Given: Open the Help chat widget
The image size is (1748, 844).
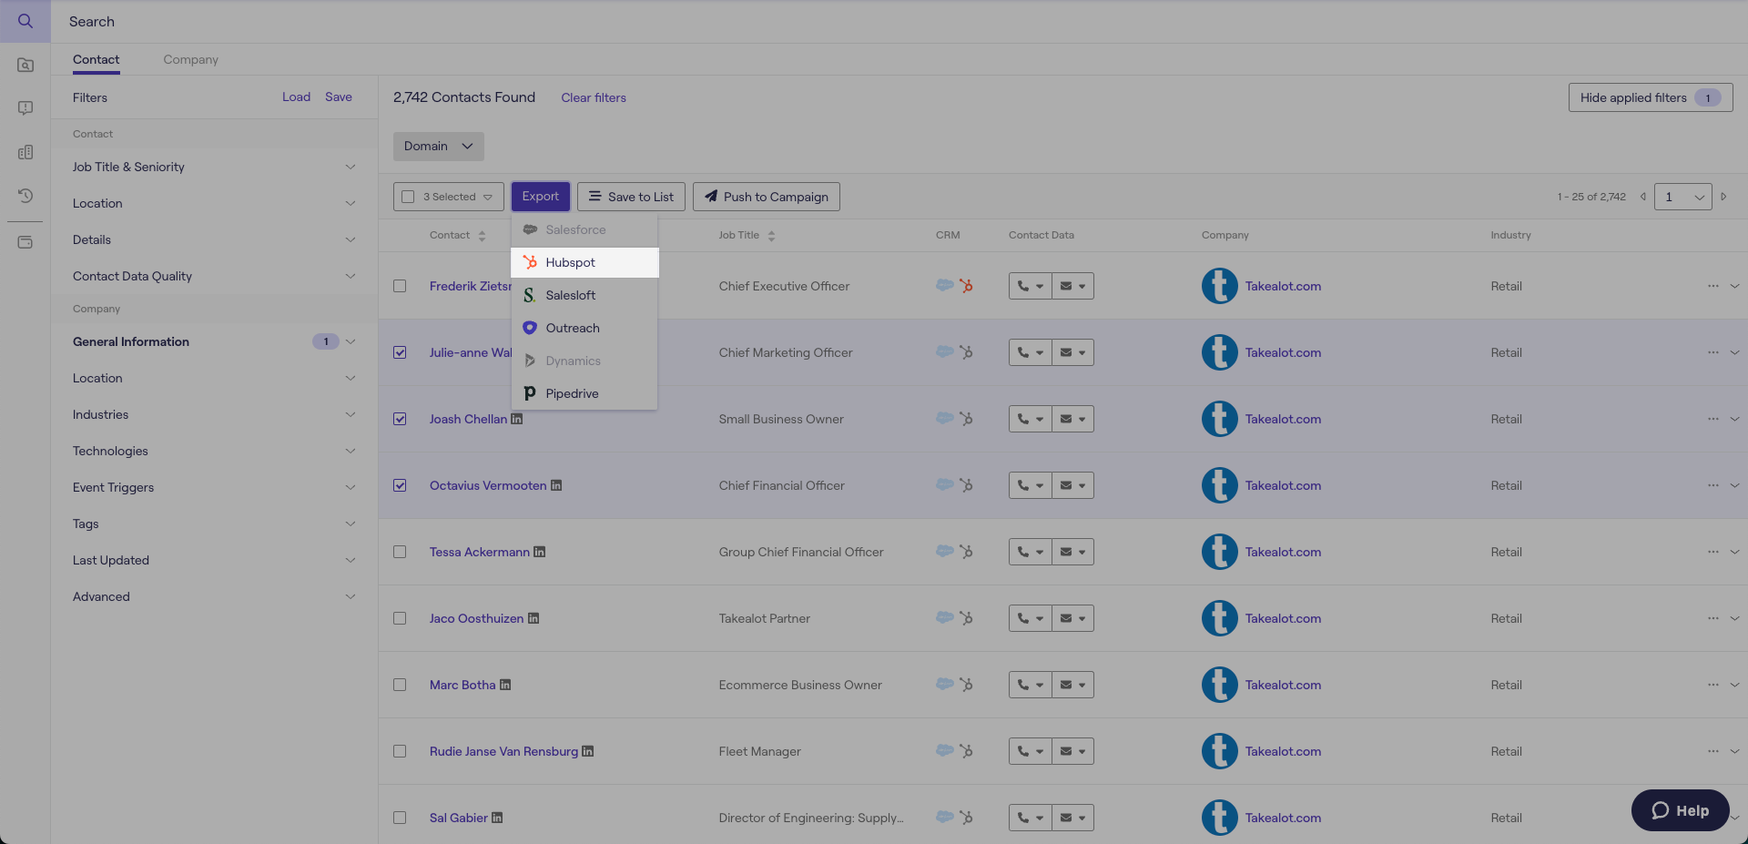Looking at the screenshot, I should pyautogui.click(x=1680, y=810).
